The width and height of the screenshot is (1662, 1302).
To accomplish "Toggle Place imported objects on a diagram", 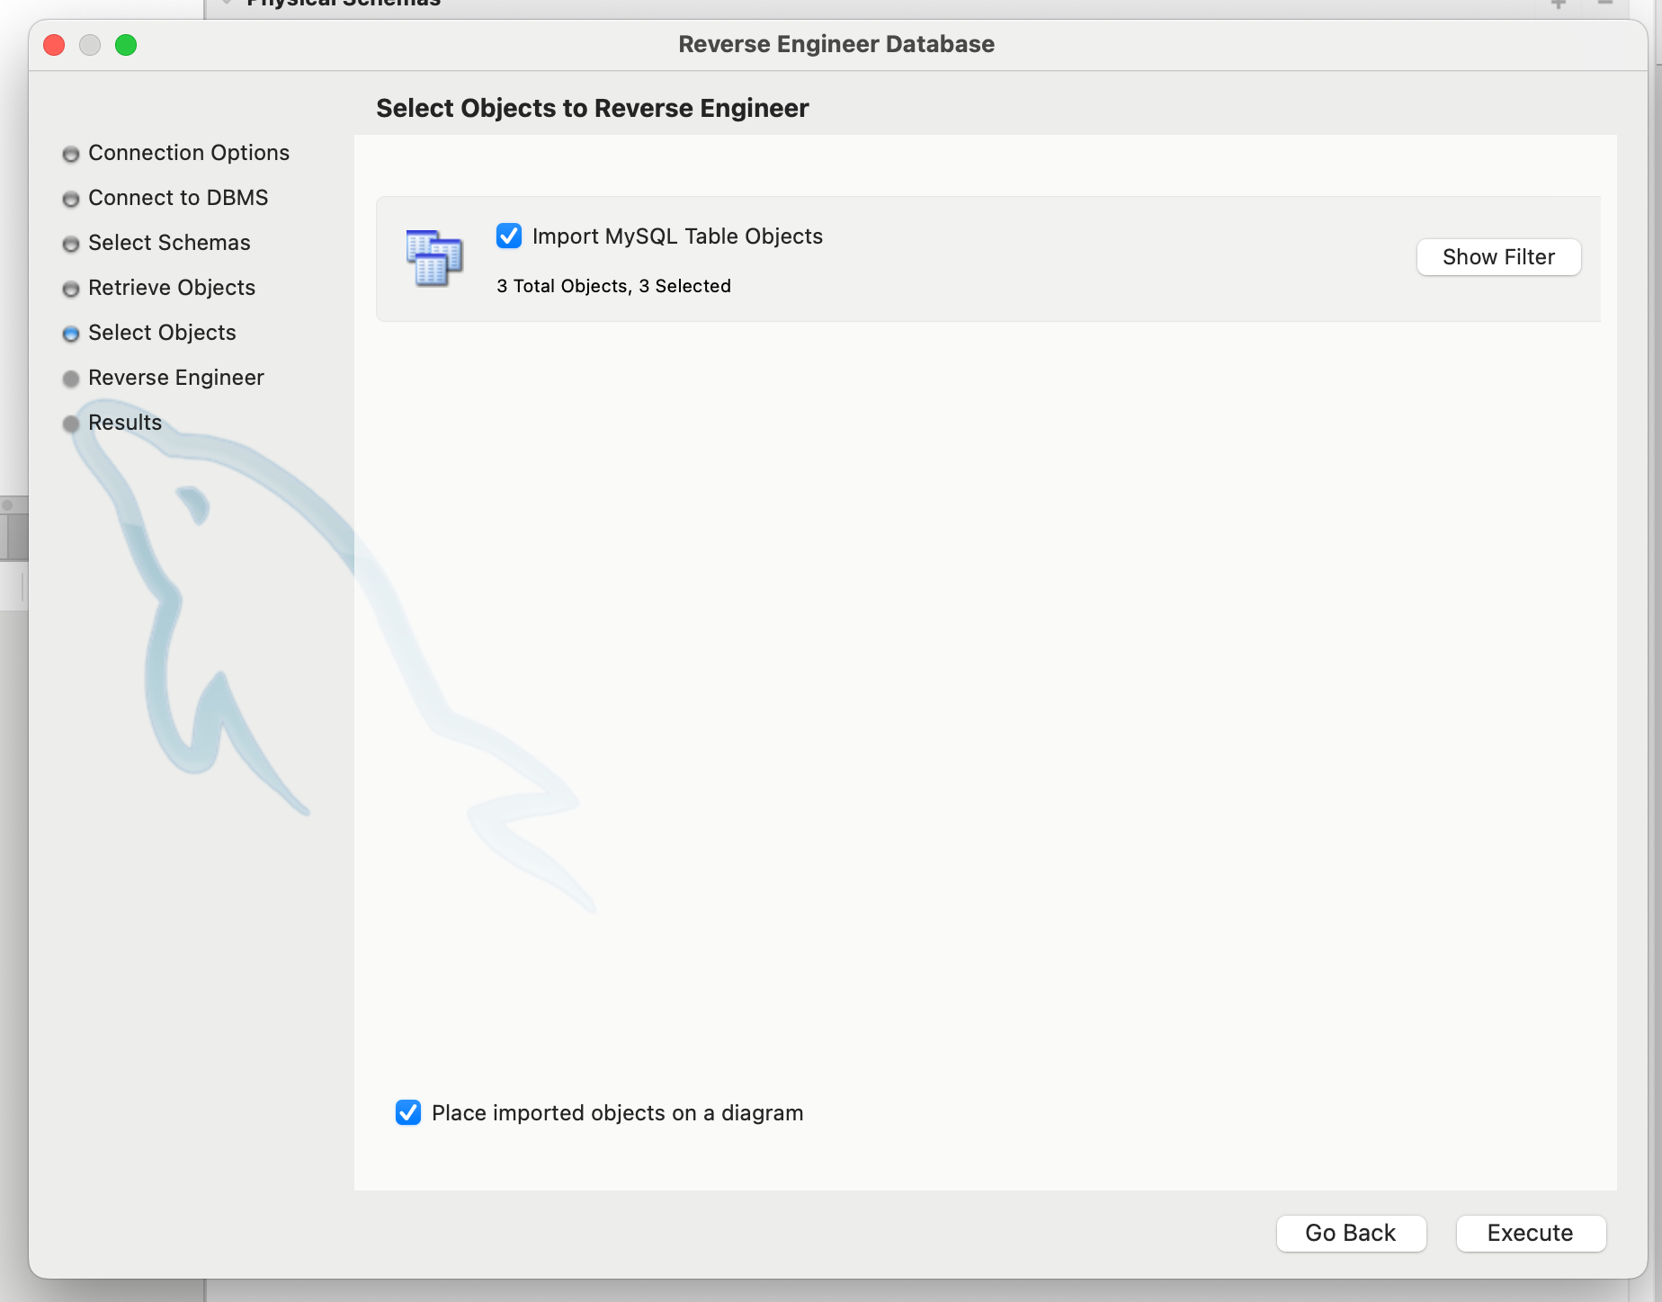I will [408, 1112].
